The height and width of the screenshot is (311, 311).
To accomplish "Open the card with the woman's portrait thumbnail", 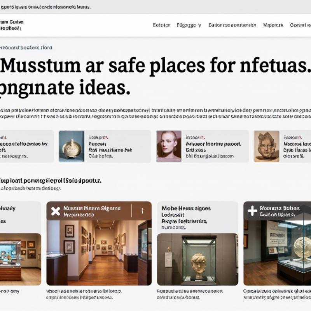I will click(202, 147).
